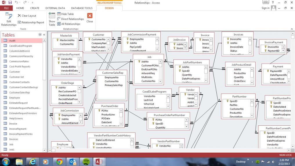
Task: Open the Help question mark
Action: [x=273, y=2]
